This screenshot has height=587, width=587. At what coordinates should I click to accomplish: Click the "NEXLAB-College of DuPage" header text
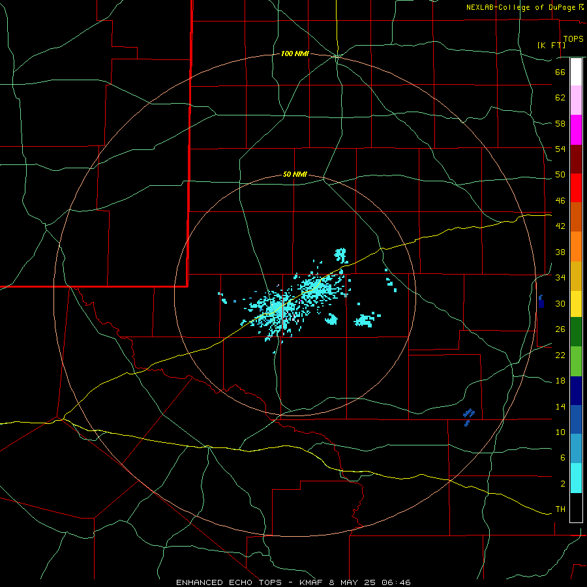pyautogui.click(x=520, y=7)
